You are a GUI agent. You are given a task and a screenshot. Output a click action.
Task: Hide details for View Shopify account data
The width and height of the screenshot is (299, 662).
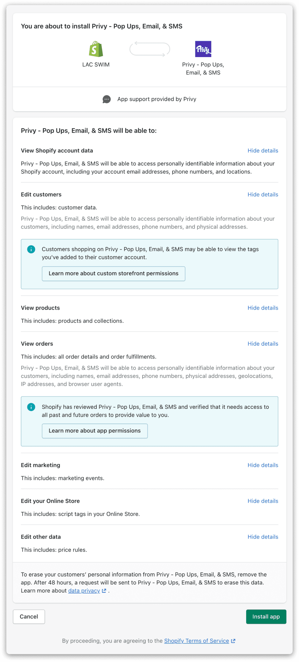pyautogui.click(x=263, y=151)
